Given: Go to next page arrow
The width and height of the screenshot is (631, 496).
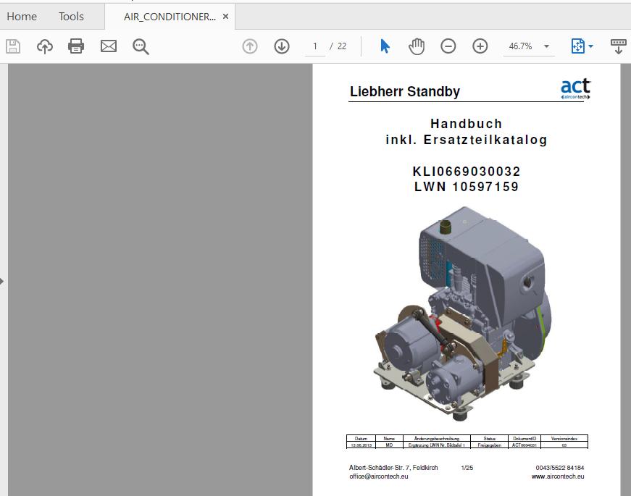Looking at the screenshot, I should click(282, 46).
